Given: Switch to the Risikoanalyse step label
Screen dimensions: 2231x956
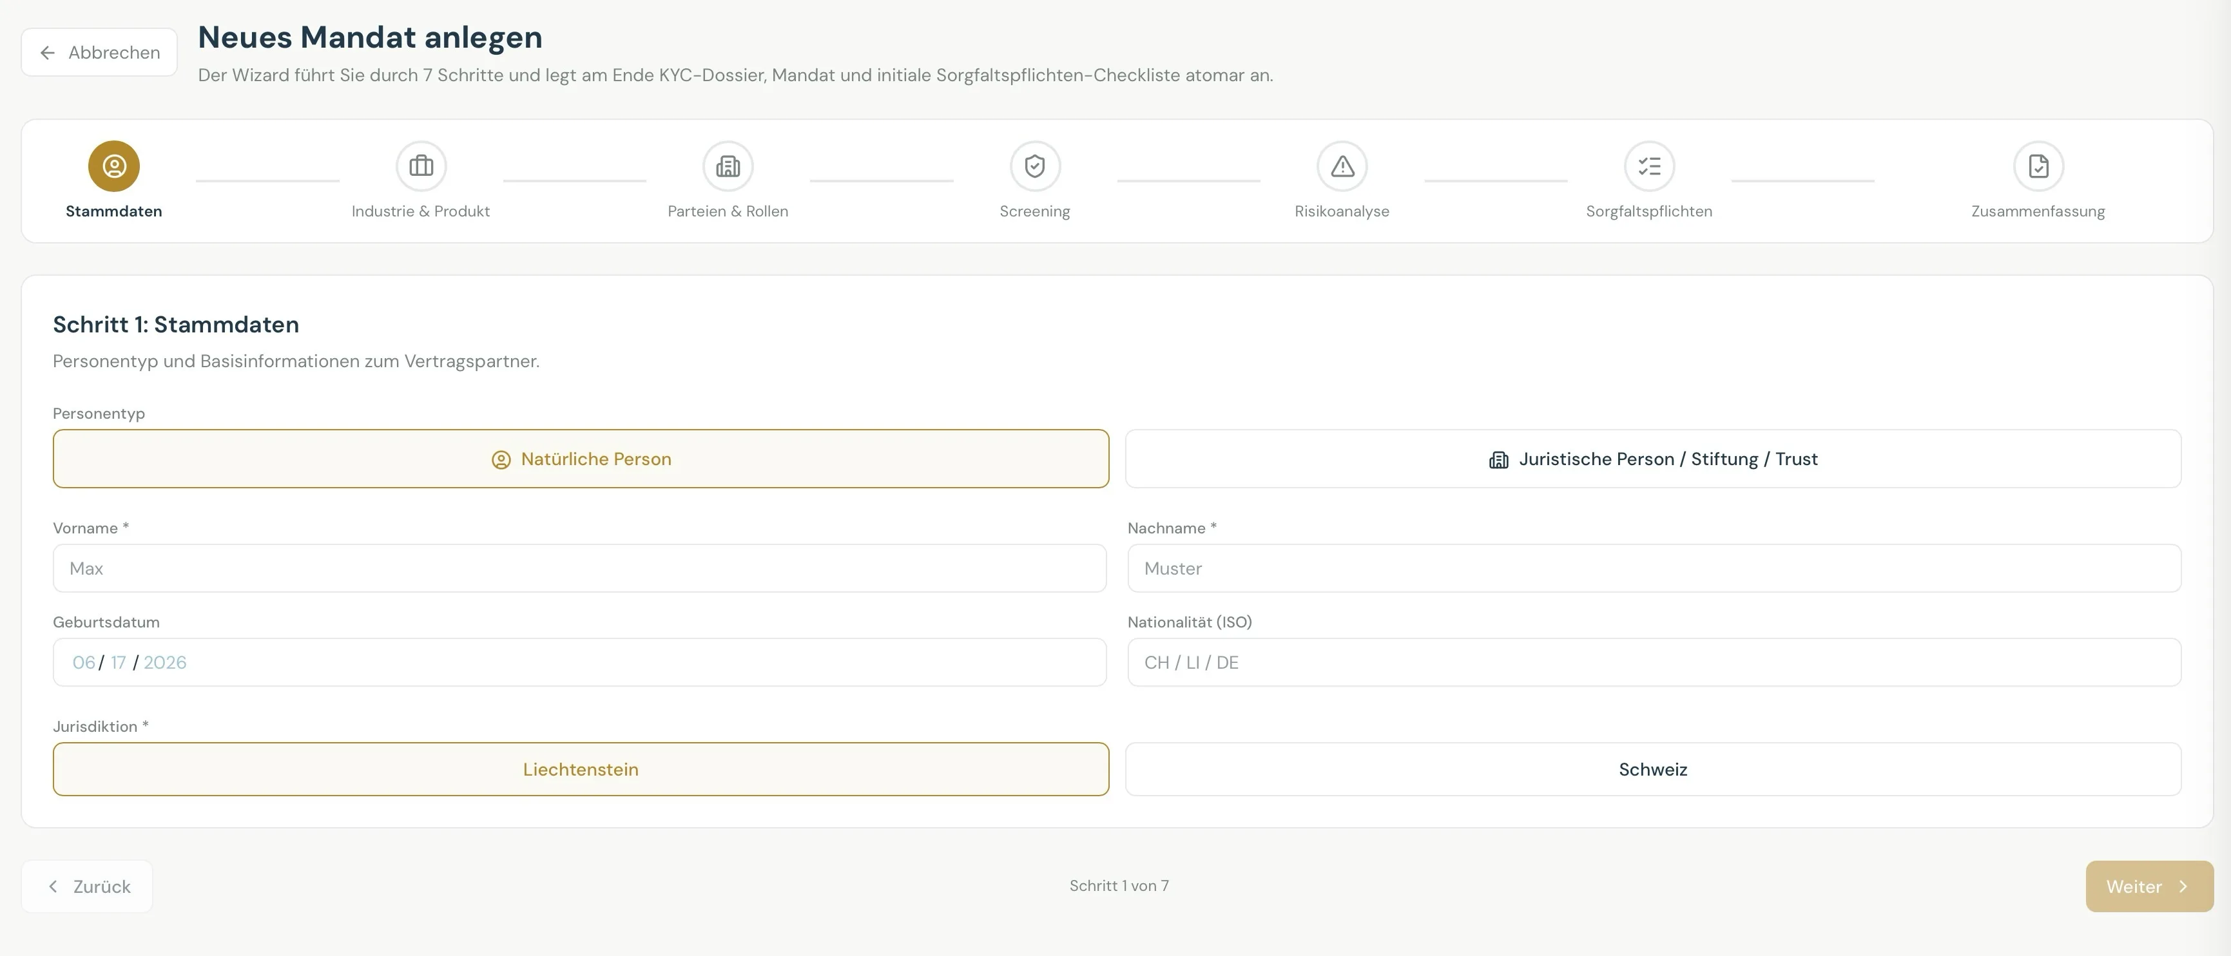Looking at the screenshot, I should (x=1342, y=211).
